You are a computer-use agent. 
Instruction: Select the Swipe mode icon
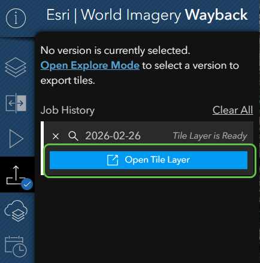pyautogui.click(x=16, y=103)
